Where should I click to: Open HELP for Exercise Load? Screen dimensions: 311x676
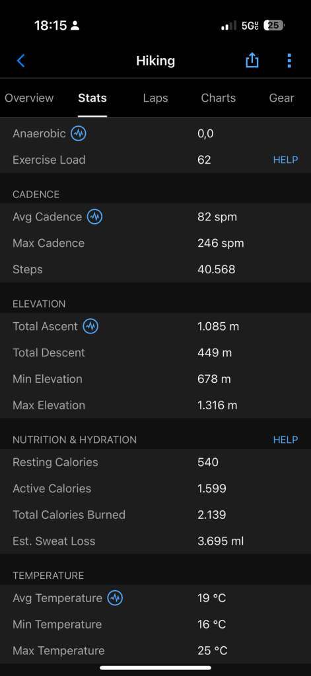(x=285, y=160)
